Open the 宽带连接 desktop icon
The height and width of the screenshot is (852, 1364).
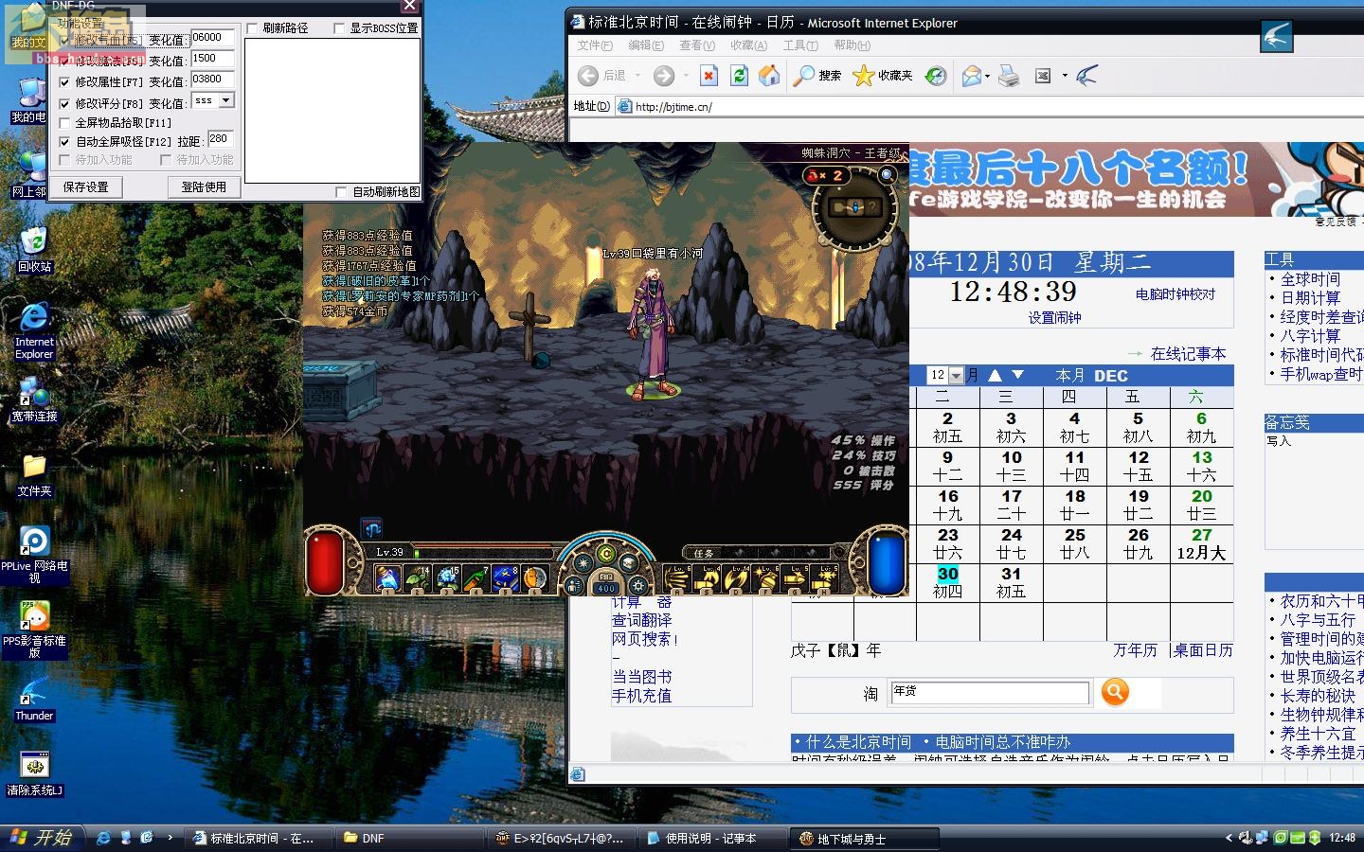click(x=34, y=399)
